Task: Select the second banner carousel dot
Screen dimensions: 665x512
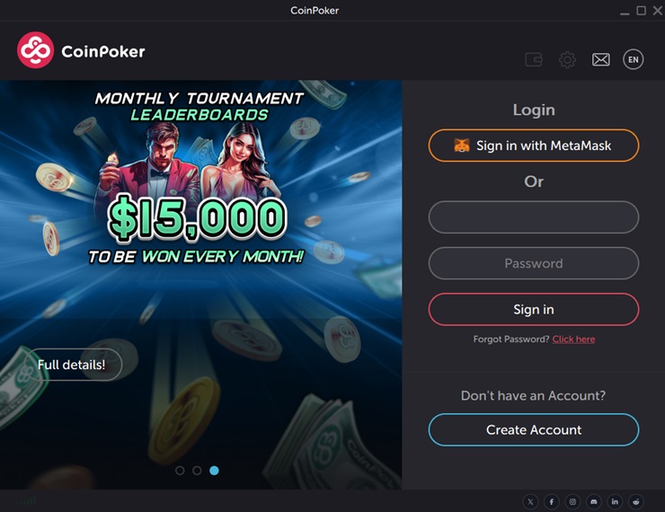Action: [x=197, y=471]
